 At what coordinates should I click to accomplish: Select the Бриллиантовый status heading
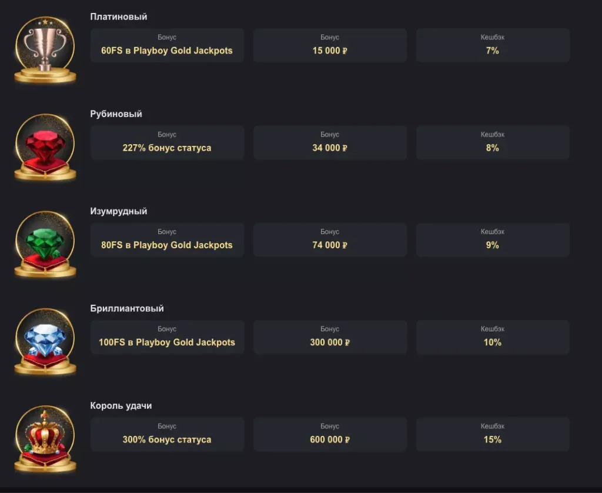127,308
